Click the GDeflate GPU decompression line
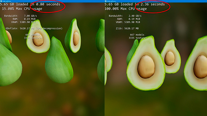The width and height of the screenshot is (207, 116). tap(34, 29)
